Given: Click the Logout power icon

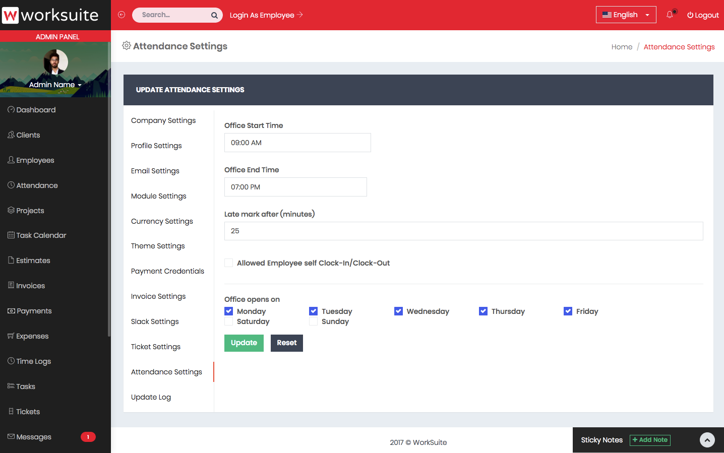Looking at the screenshot, I should [x=690, y=15].
